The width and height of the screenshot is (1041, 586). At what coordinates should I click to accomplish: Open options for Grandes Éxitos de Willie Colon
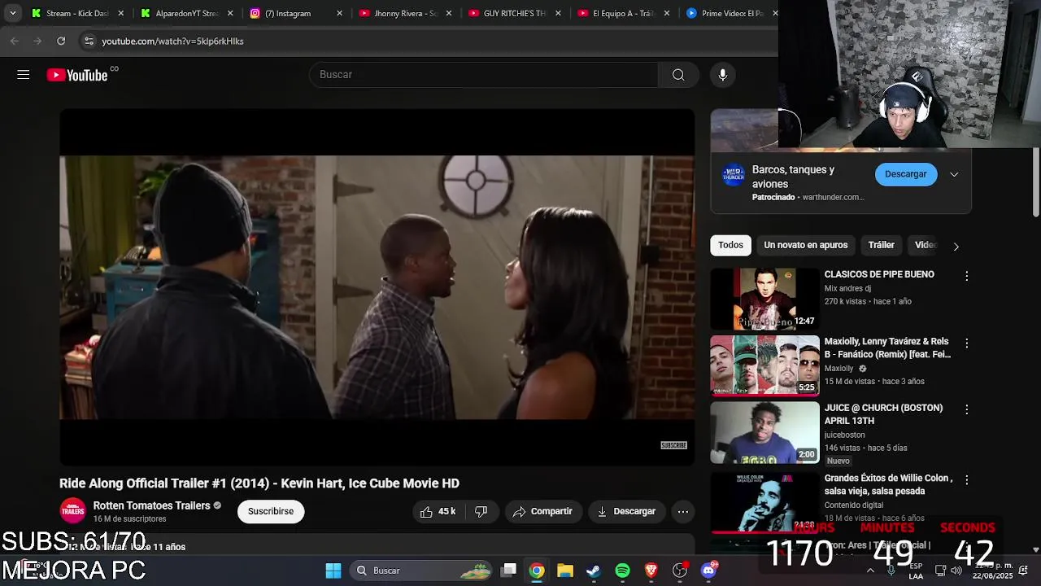point(966,479)
